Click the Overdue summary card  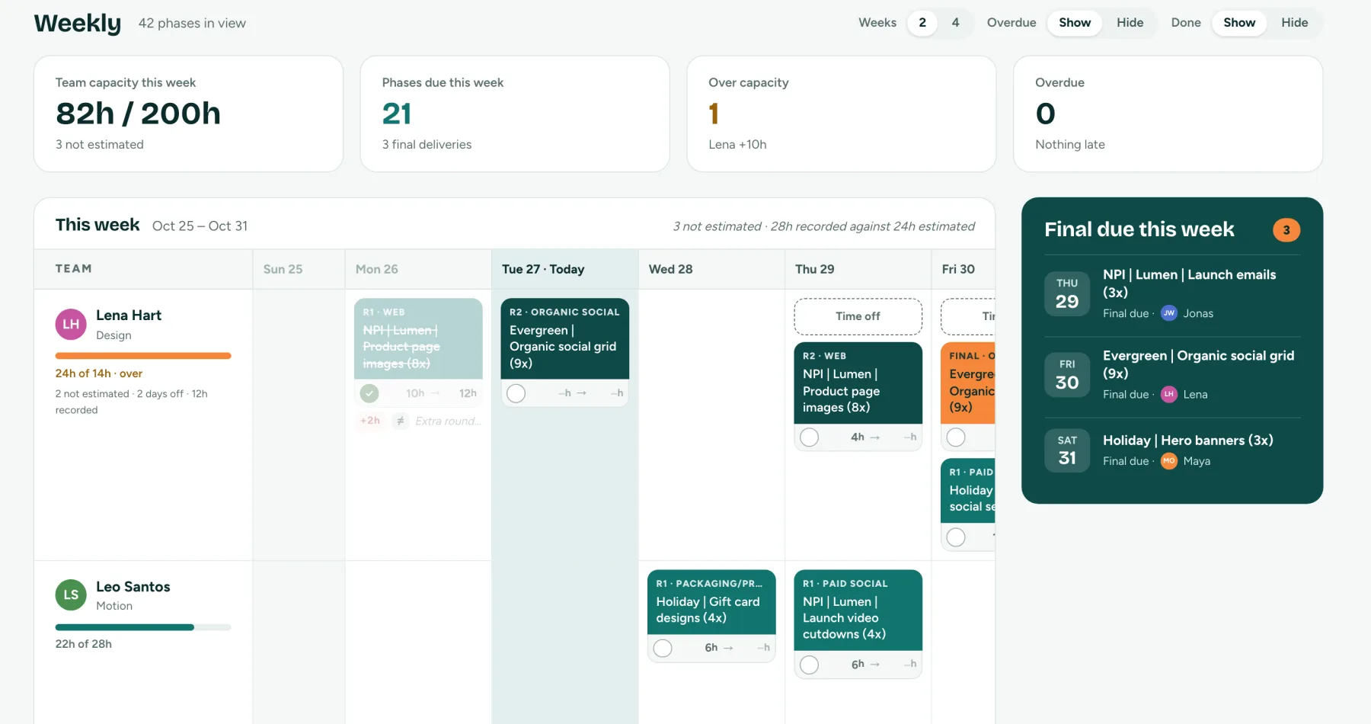click(1168, 114)
